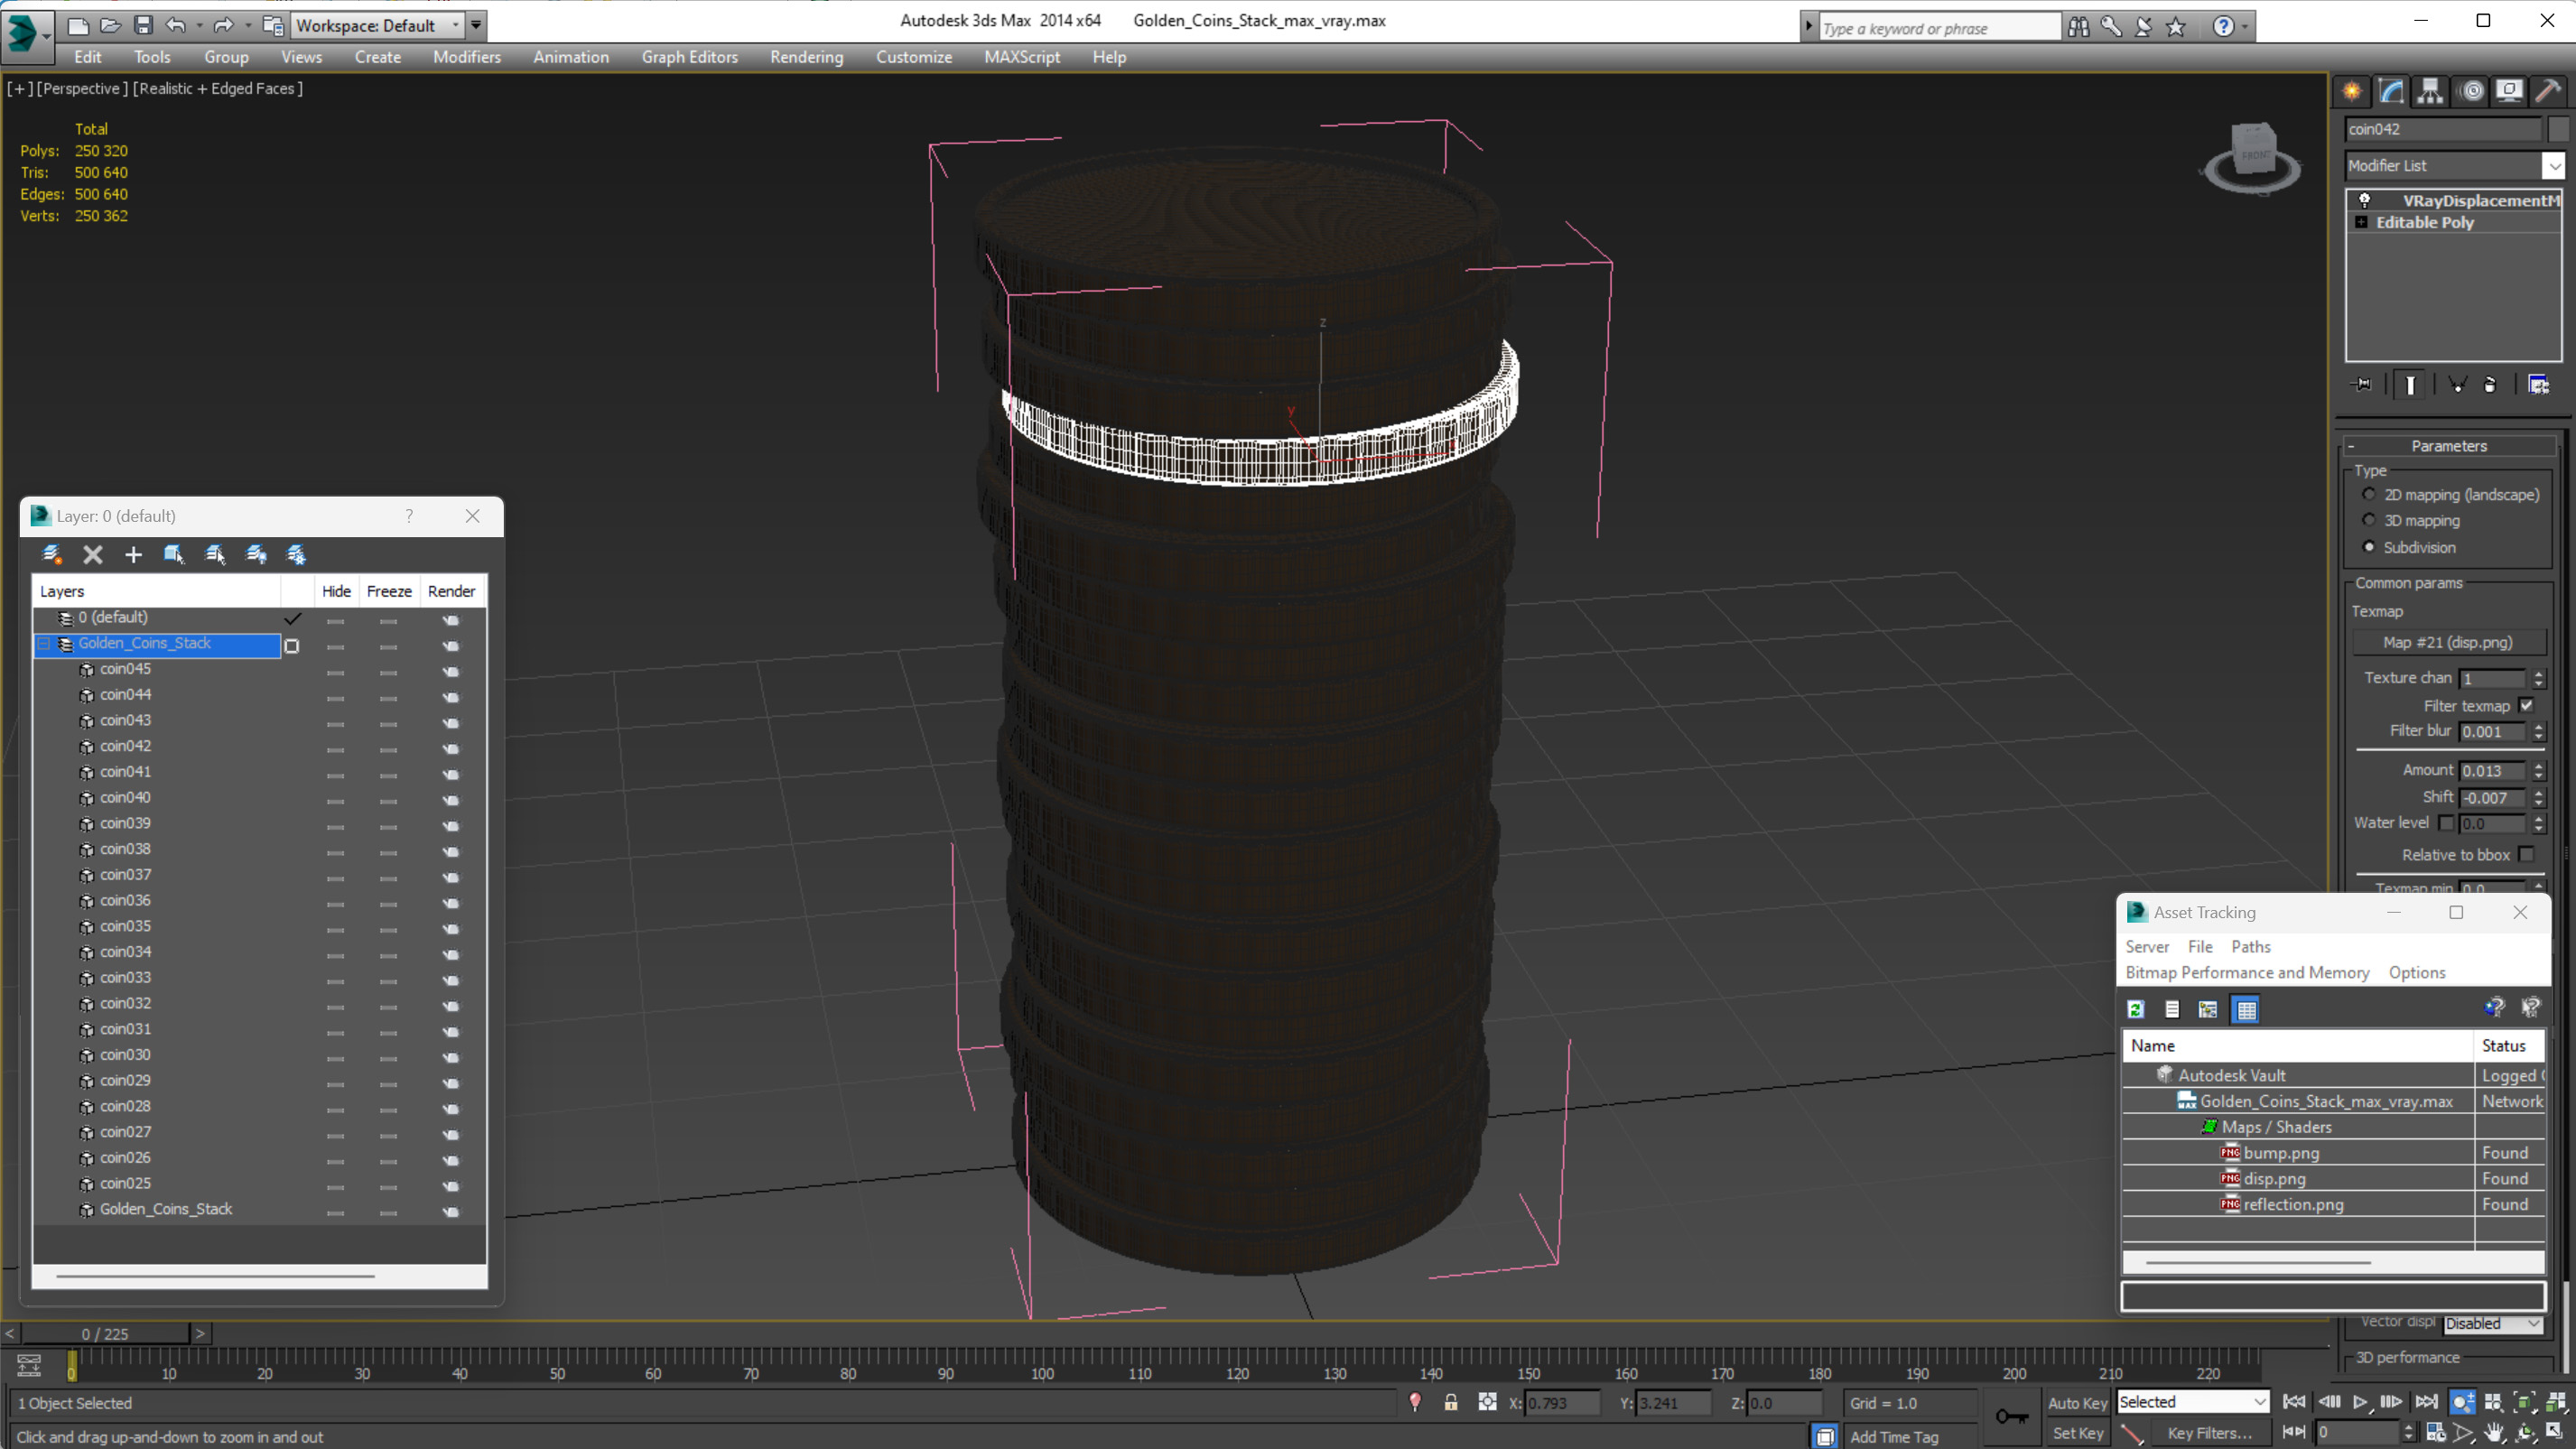The height and width of the screenshot is (1449, 2576).
Task: Toggle Show End Result icon
Action: [2410, 385]
